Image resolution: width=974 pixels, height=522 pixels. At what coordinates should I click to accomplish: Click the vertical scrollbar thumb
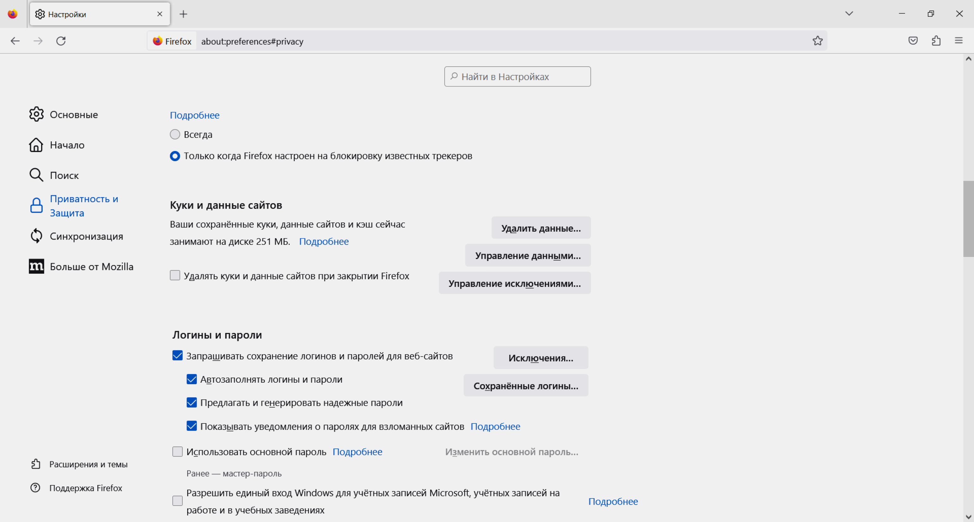point(968,219)
